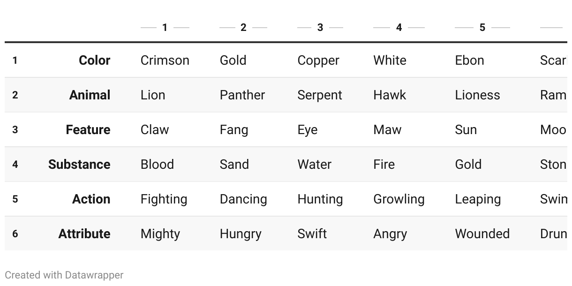Select the Animal row label
Image resolution: width=572 pixels, height=286 pixels.
coord(90,95)
